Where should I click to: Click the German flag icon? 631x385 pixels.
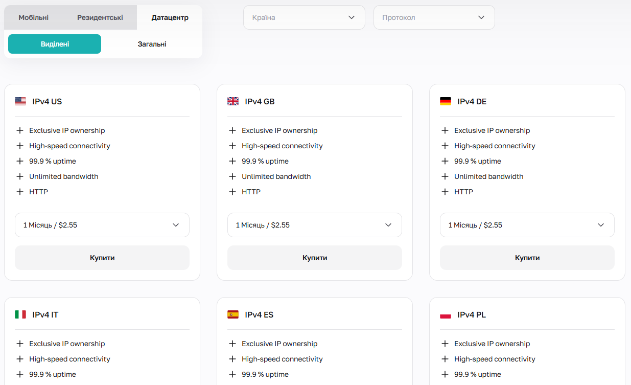[x=446, y=101]
